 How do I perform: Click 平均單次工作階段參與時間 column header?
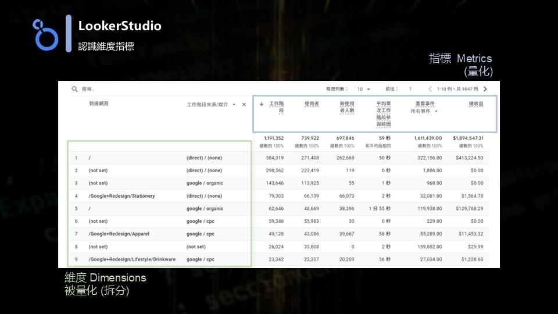tap(383, 114)
